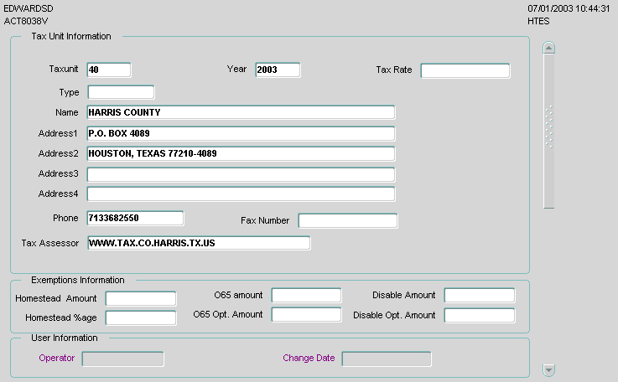
Task: Click the greyed Change Date field
Action: tap(387, 359)
